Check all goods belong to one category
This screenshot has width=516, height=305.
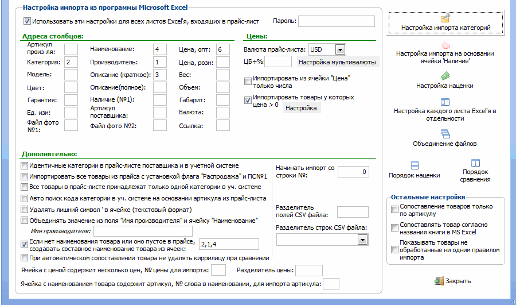[24, 187]
